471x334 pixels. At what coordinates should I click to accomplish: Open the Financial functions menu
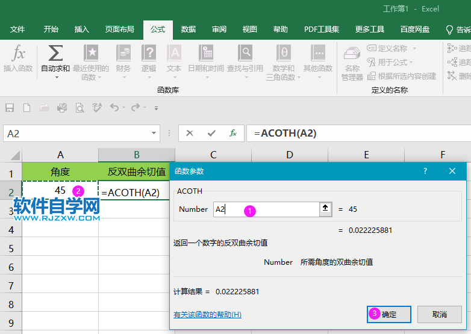[123, 60]
